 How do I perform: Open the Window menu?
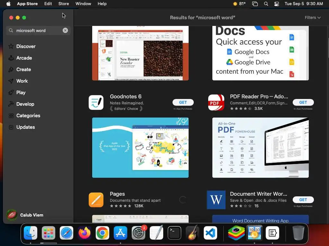[83, 4]
